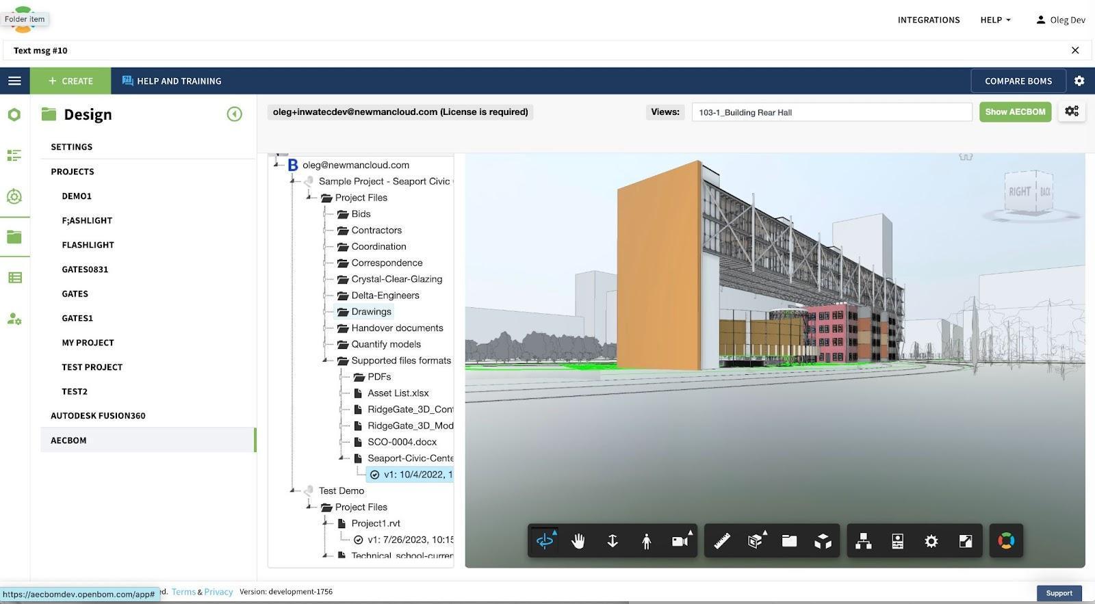Viewport: 1095px width, 604px height.
Task: Select the DEMO1 project
Action: [77, 196]
